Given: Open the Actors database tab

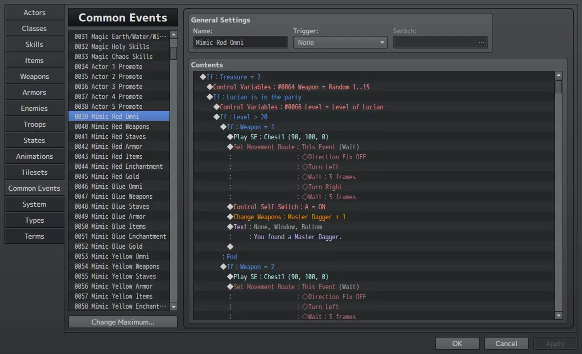Looking at the screenshot, I should point(34,12).
